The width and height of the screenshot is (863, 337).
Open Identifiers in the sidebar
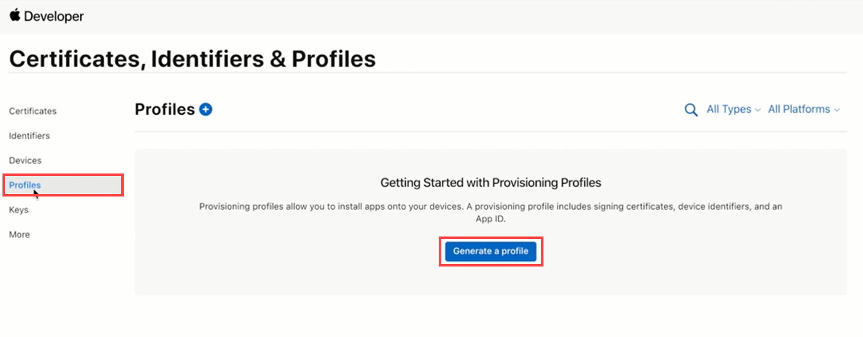[x=30, y=135]
